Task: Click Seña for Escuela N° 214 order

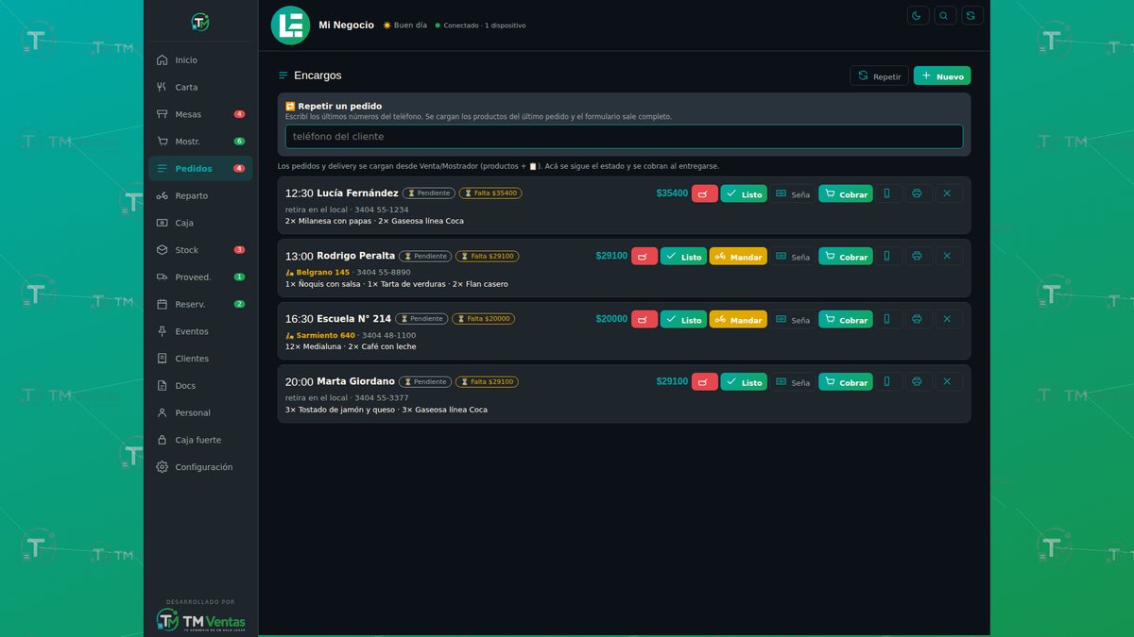Action: pos(793,319)
